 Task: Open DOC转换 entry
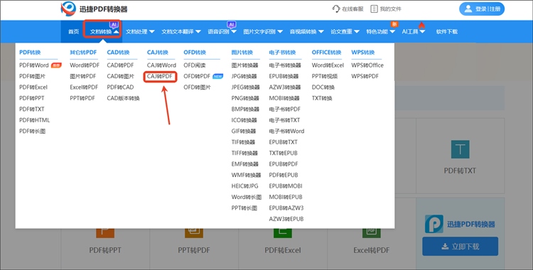pos(323,87)
